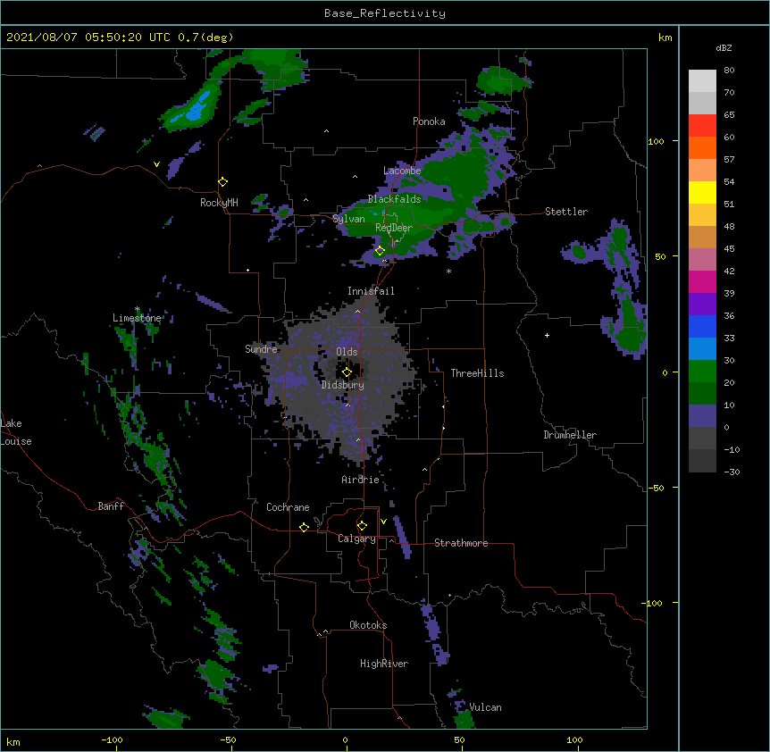Click the -100 tick on the horizontal axis
The height and width of the screenshot is (752, 770).
click(112, 740)
